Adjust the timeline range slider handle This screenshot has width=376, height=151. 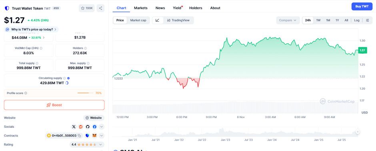point(358,132)
